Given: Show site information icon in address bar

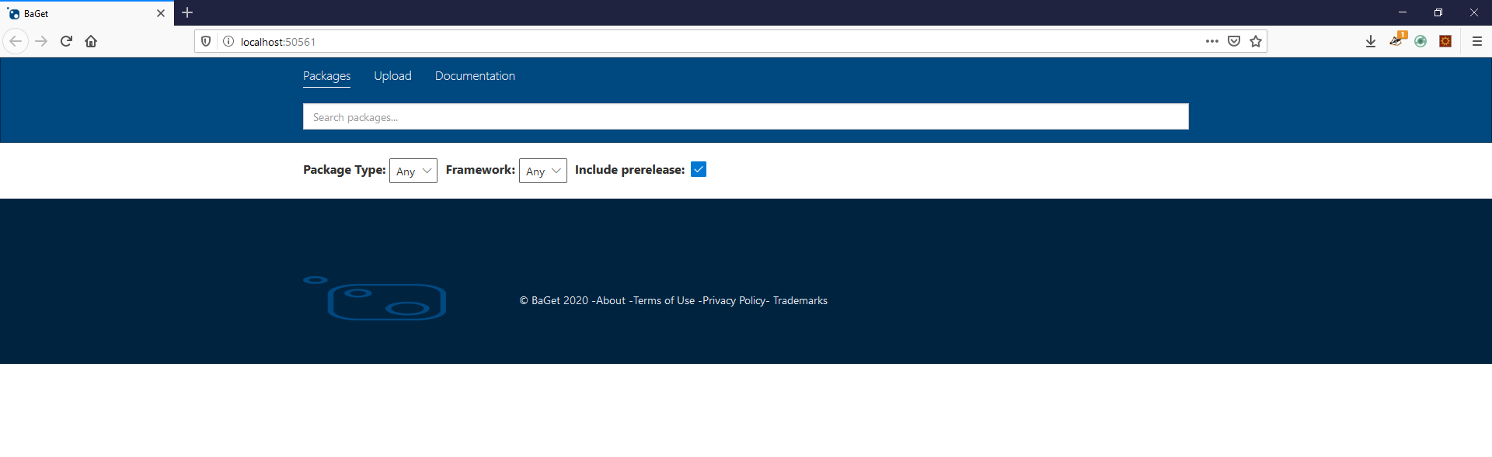Looking at the screenshot, I should 228,41.
